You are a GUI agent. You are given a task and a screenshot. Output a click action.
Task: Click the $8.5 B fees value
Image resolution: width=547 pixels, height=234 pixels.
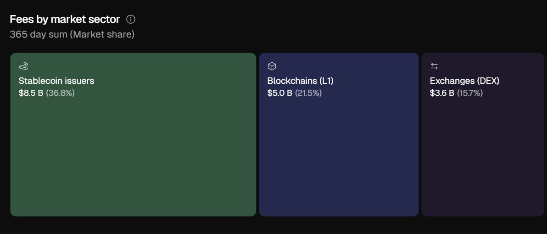click(x=31, y=93)
